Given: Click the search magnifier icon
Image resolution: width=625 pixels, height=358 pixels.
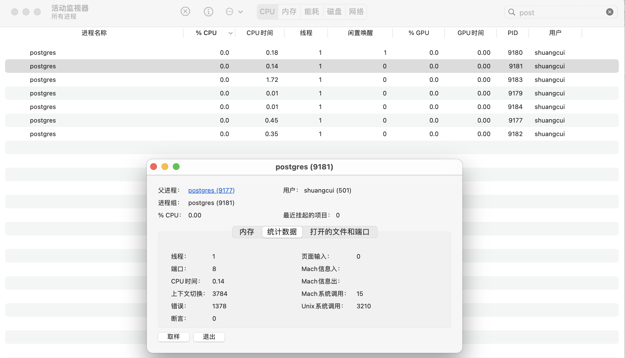Looking at the screenshot, I should point(512,12).
